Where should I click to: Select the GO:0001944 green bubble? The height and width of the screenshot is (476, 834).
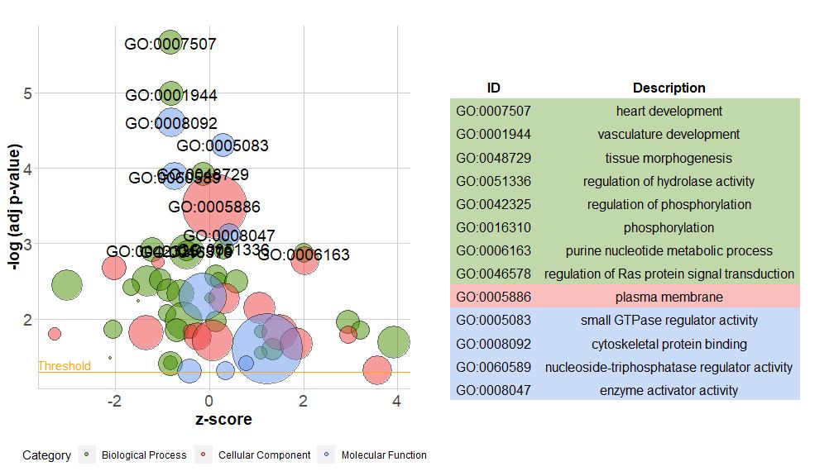170,94
